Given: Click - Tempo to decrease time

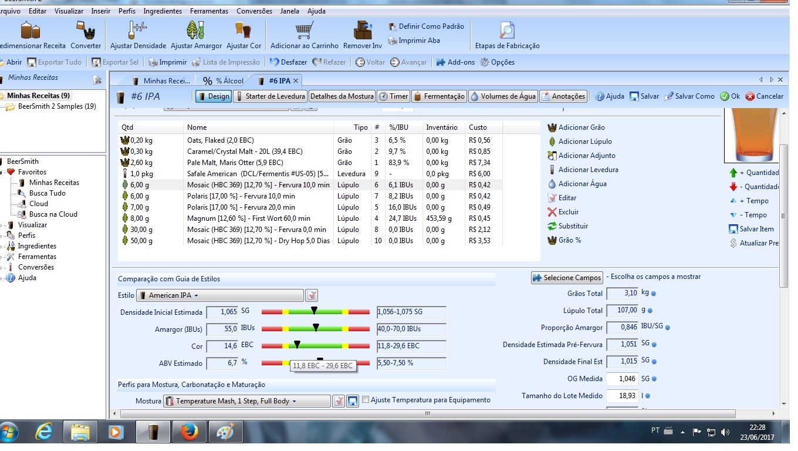Looking at the screenshot, I should click(749, 215).
